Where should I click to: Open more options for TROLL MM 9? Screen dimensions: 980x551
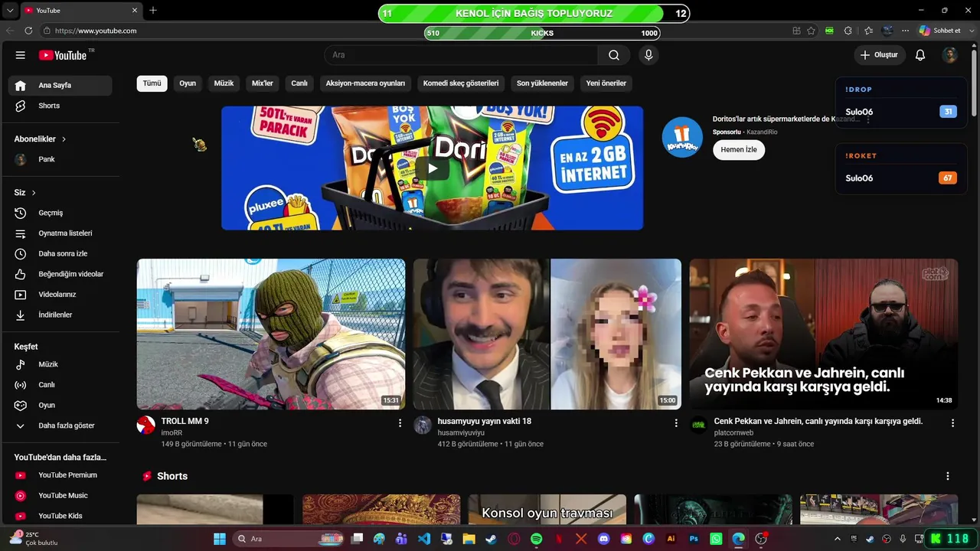click(x=400, y=422)
